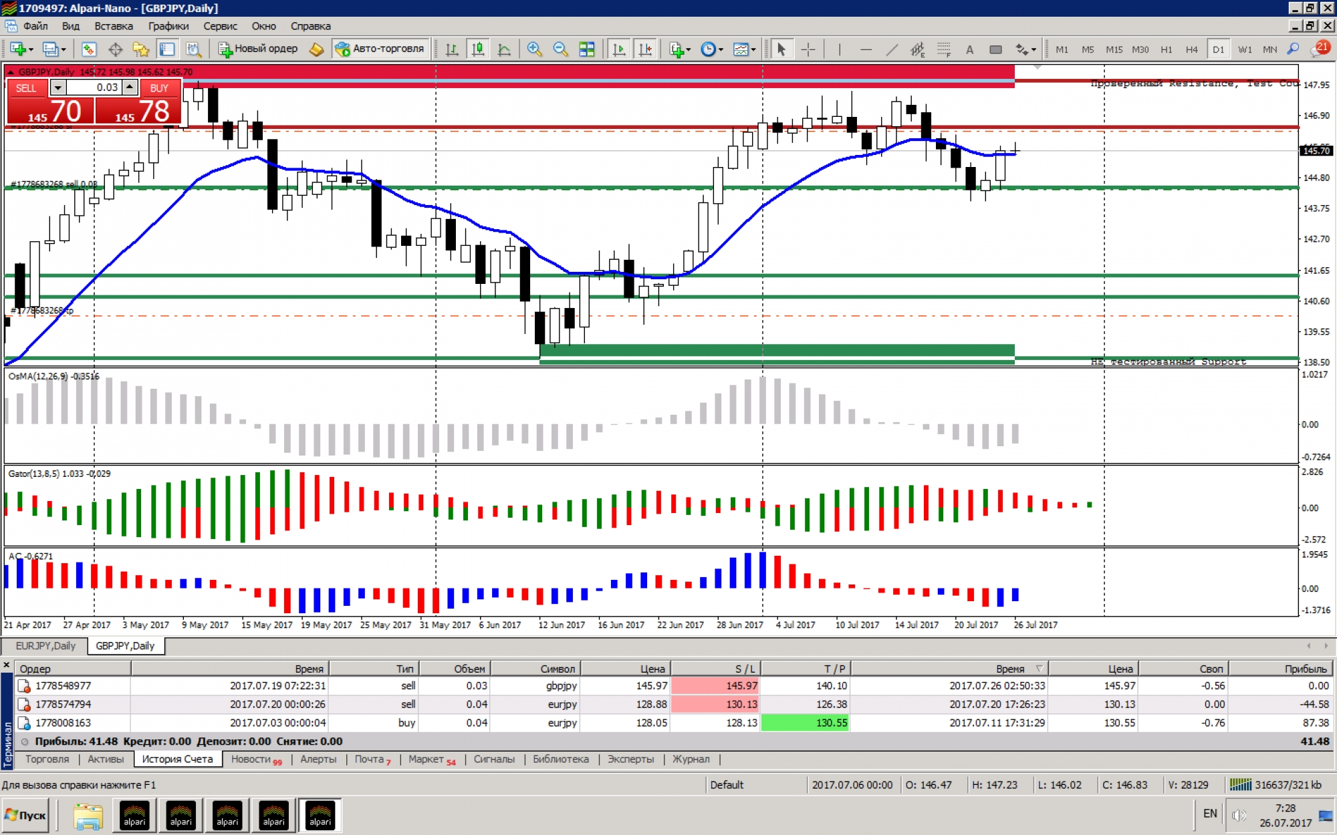Toggle the Авто-торговля button

(380, 49)
